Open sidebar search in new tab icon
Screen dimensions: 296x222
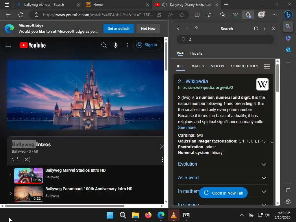click(x=256, y=28)
